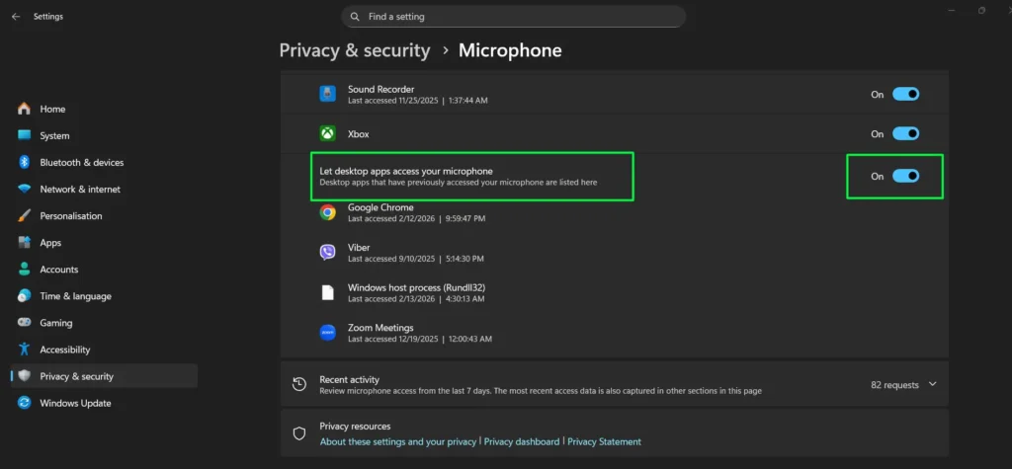Image resolution: width=1012 pixels, height=469 pixels.
Task: Click the Accessibility figure icon
Action: 24,350
